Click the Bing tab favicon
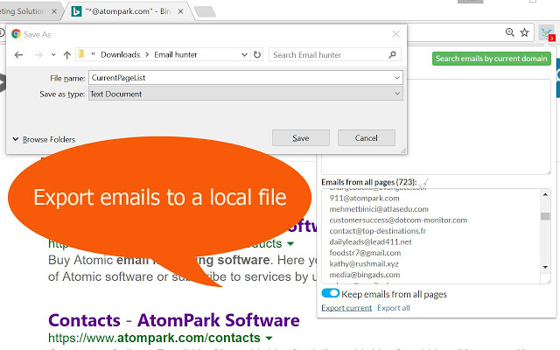This screenshot has width=560, height=350. [x=76, y=11]
